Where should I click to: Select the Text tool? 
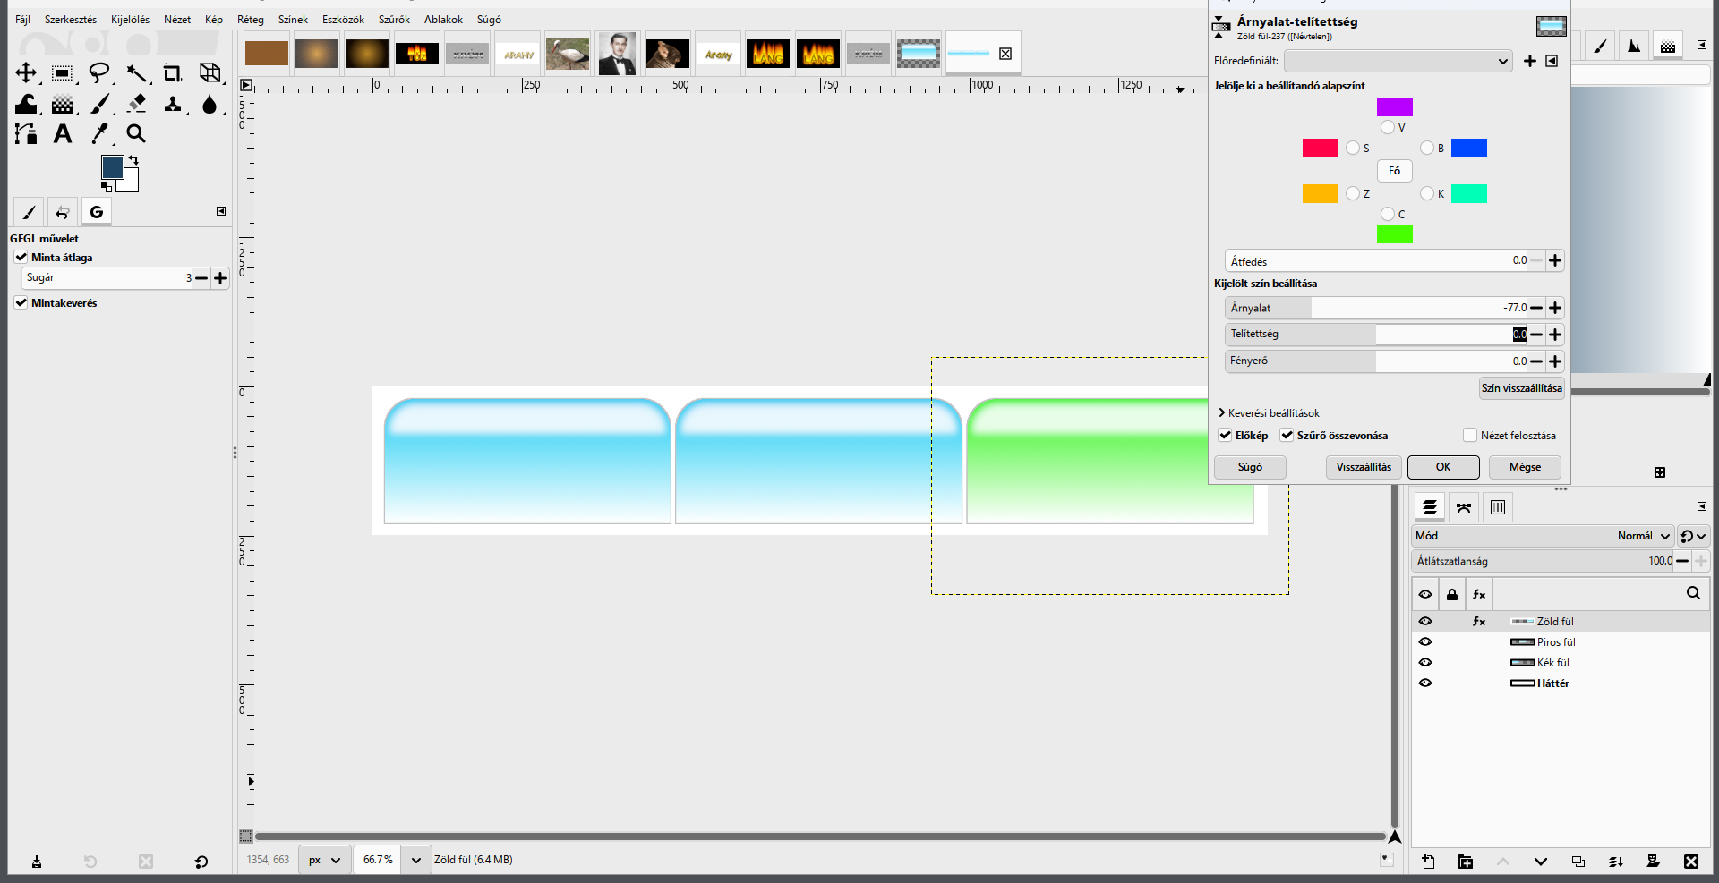coord(62,133)
